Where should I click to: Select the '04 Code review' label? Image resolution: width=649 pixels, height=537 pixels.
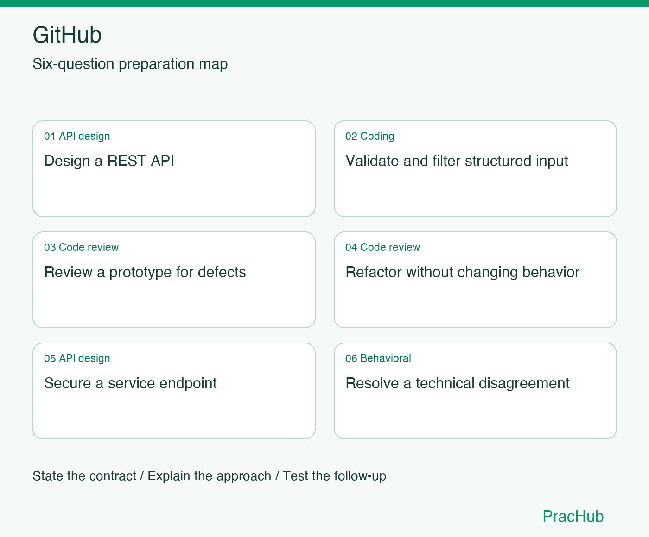(x=382, y=247)
